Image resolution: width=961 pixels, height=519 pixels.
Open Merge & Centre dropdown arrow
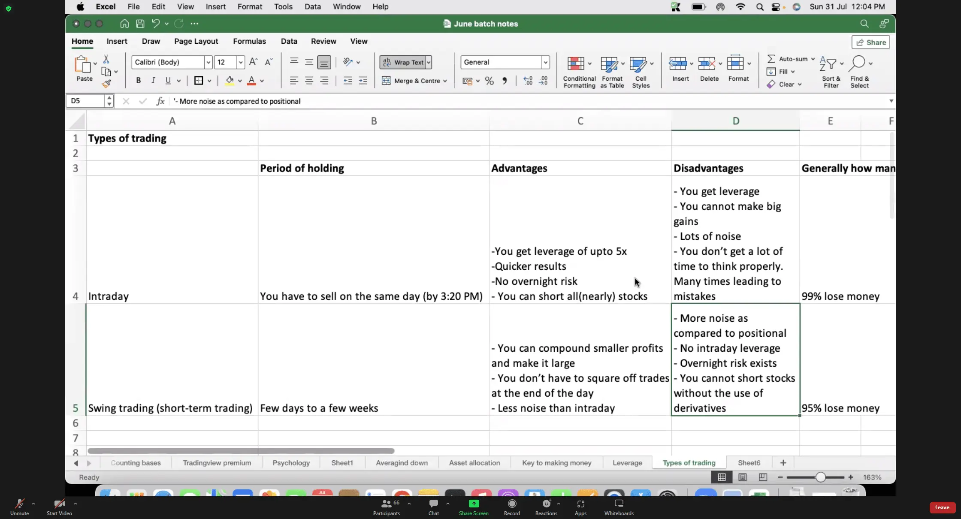[x=445, y=81]
